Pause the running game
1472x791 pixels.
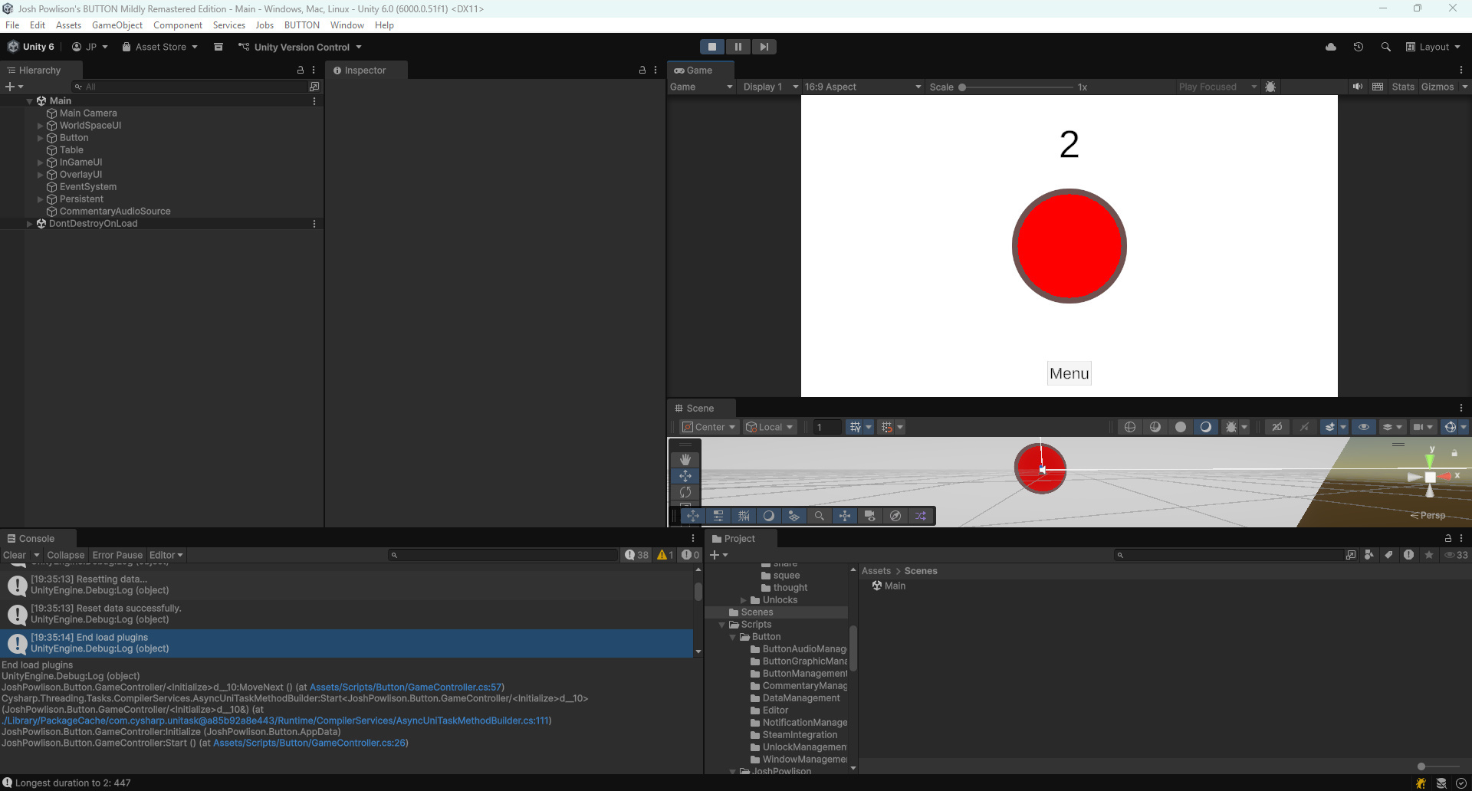(738, 47)
